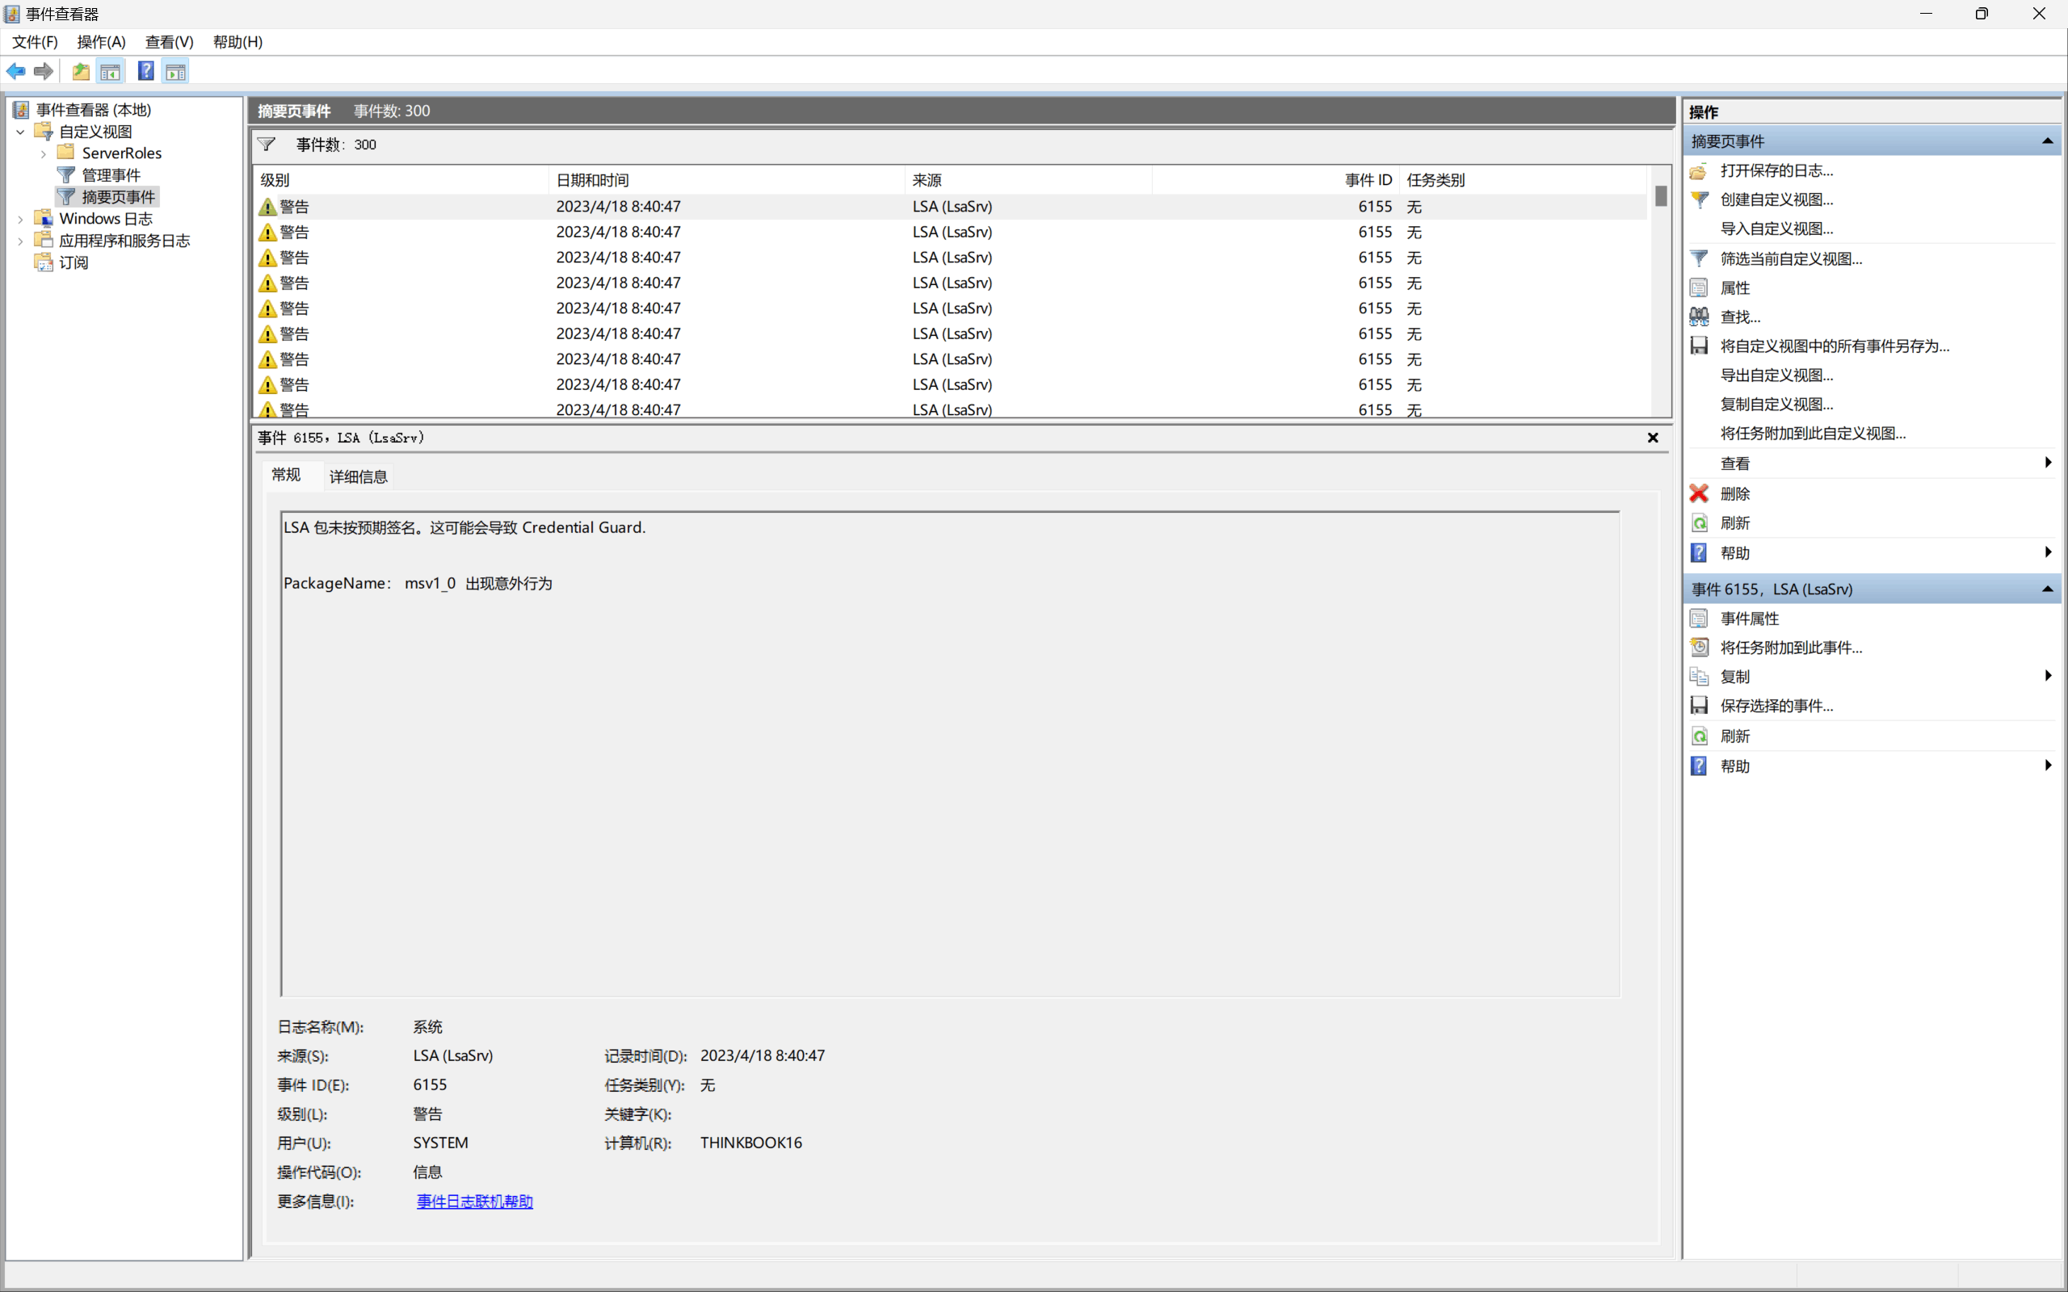
Task: Click the up-one-level folder toolbar icon
Action: (81, 72)
